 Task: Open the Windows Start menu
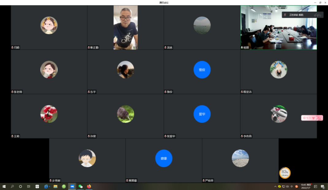pos(4,186)
